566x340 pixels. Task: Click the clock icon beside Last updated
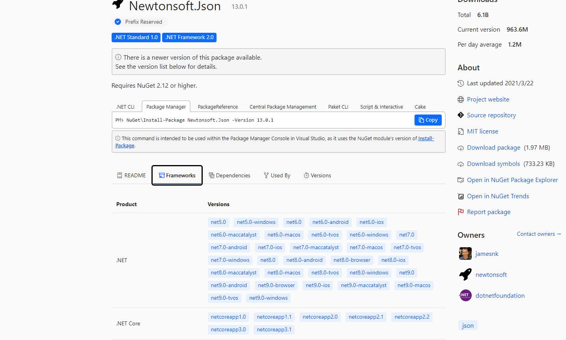461,83
